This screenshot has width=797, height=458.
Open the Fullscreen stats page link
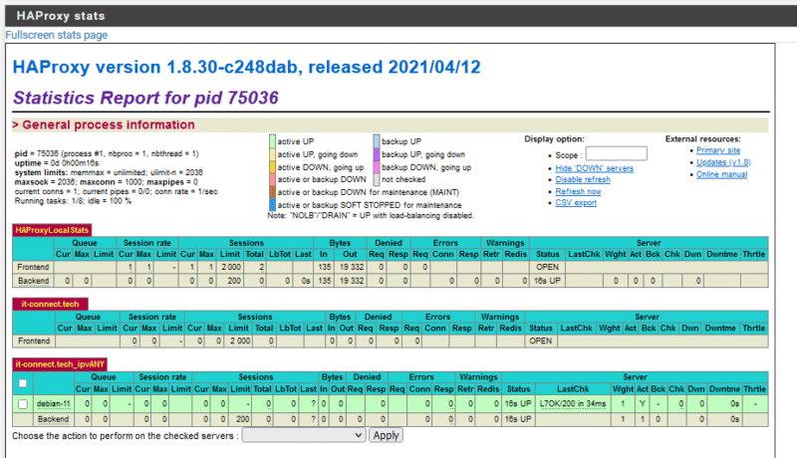pos(57,35)
